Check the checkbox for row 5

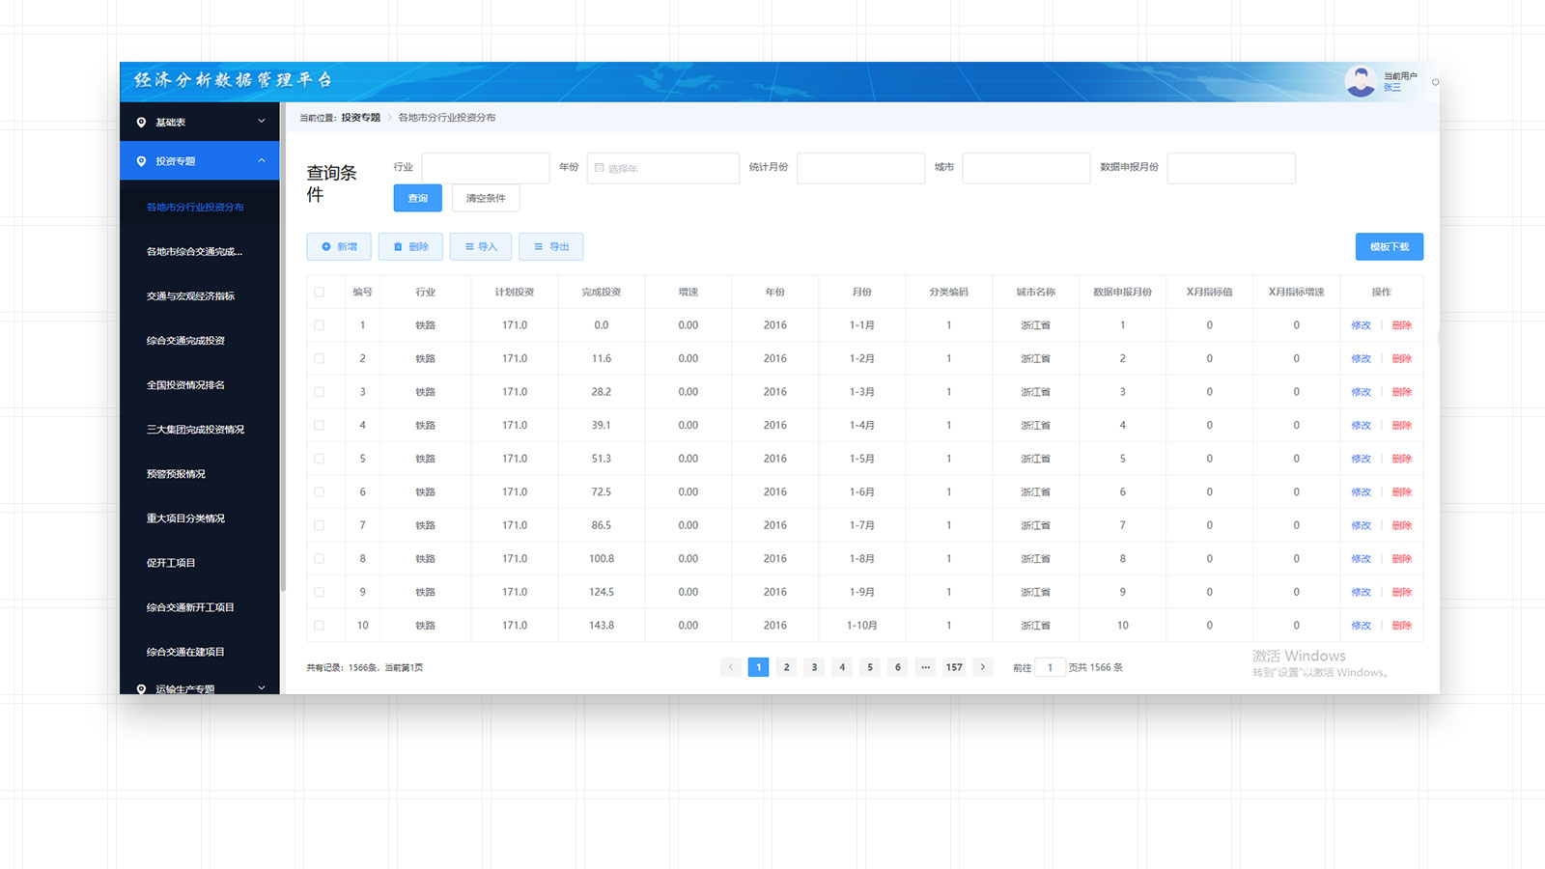tap(320, 459)
